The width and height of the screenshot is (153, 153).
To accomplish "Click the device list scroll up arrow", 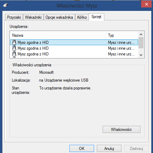I will click(141, 34).
